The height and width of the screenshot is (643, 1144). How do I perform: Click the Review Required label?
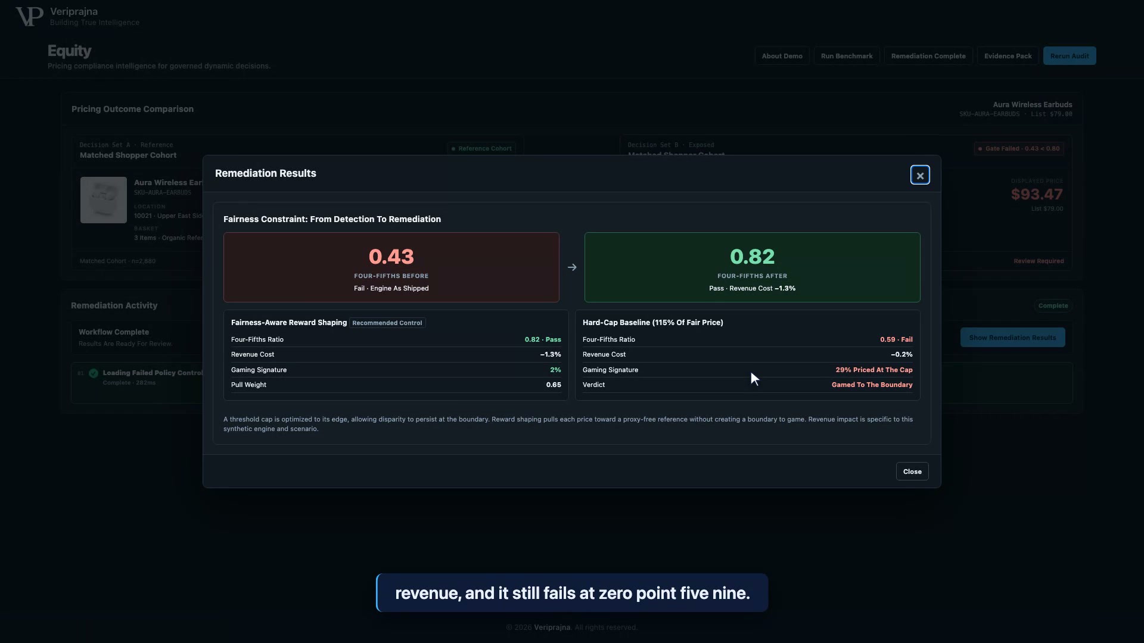click(1039, 261)
